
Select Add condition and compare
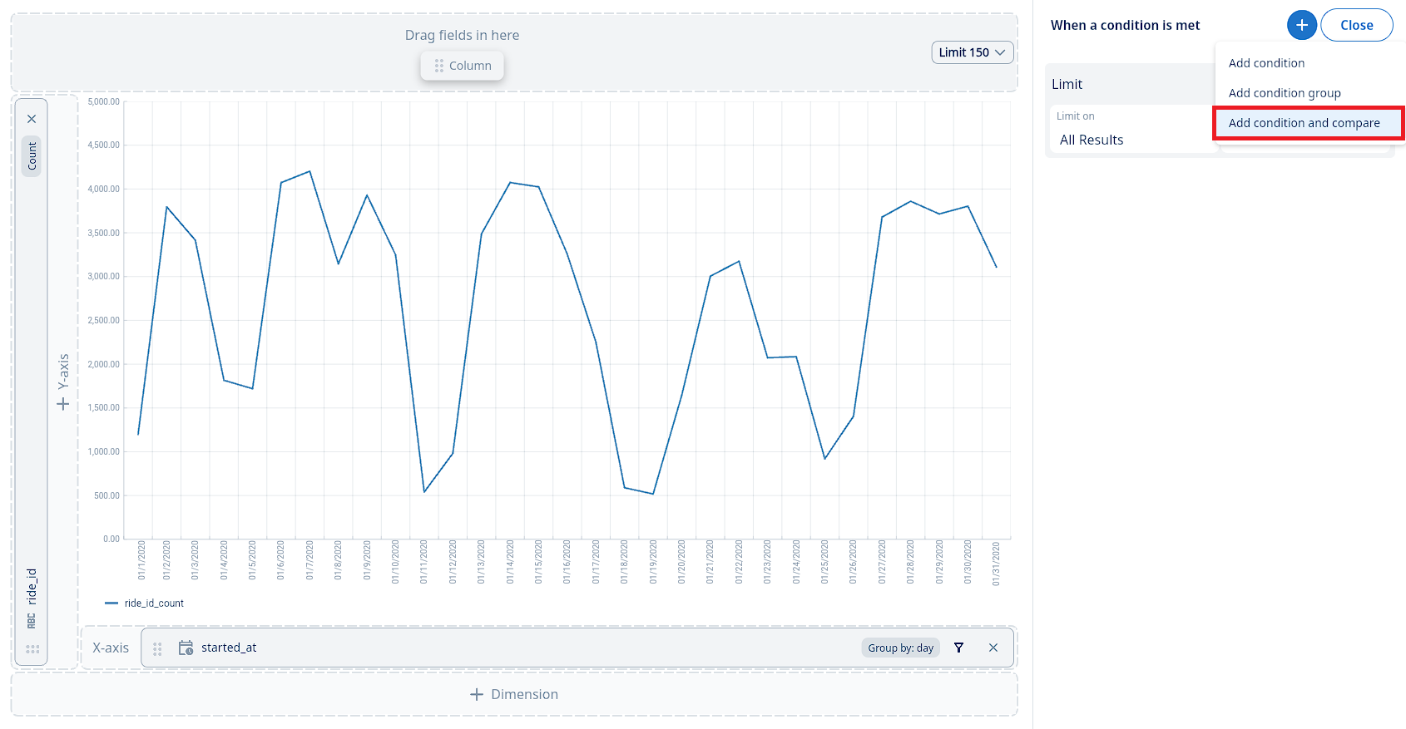pyautogui.click(x=1304, y=123)
